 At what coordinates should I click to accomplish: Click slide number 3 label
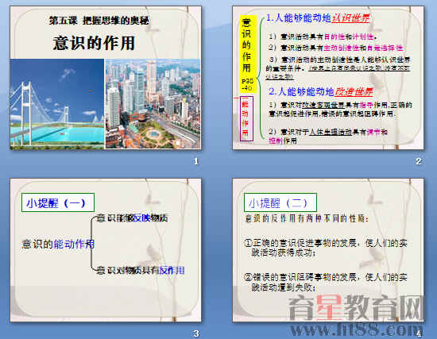196,333
